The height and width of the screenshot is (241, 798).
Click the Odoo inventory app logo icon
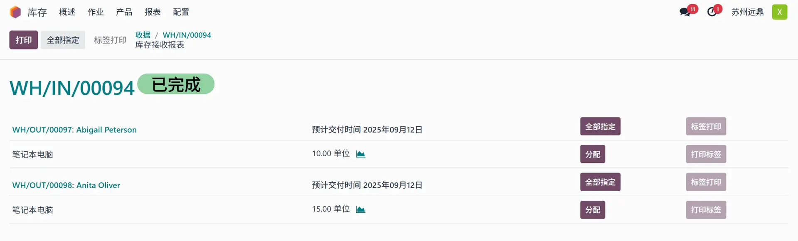pyautogui.click(x=15, y=12)
